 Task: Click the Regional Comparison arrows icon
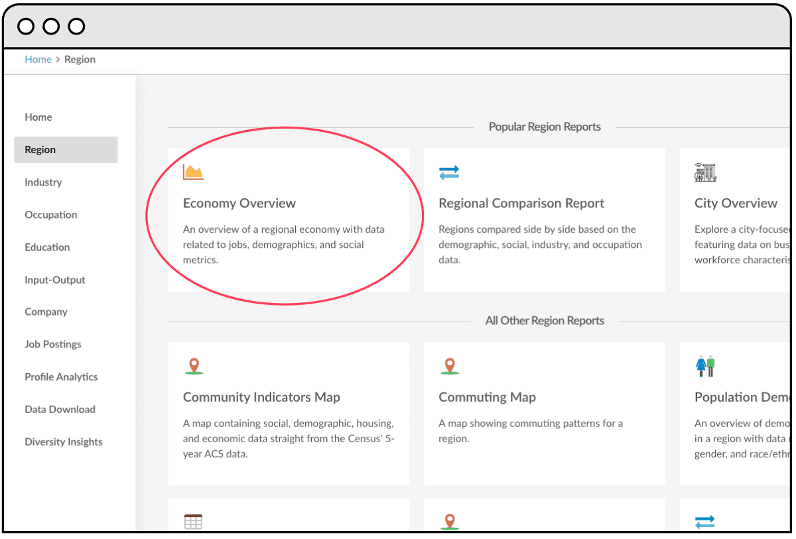pyautogui.click(x=449, y=172)
